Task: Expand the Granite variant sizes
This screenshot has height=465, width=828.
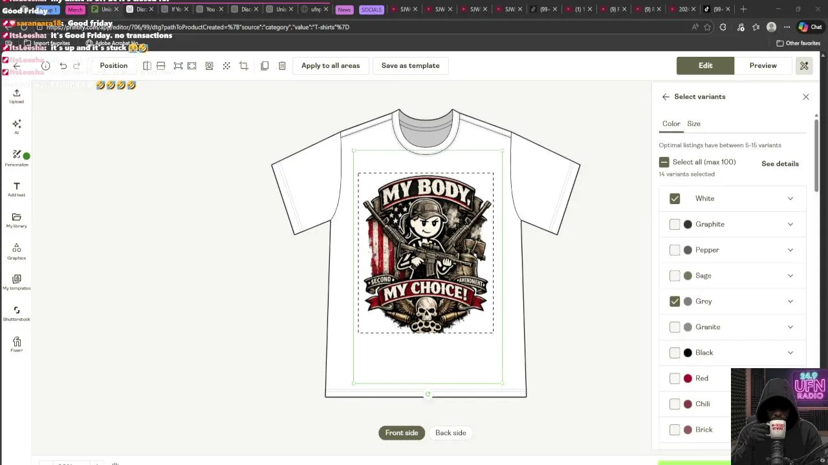Action: [x=790, y=327]
